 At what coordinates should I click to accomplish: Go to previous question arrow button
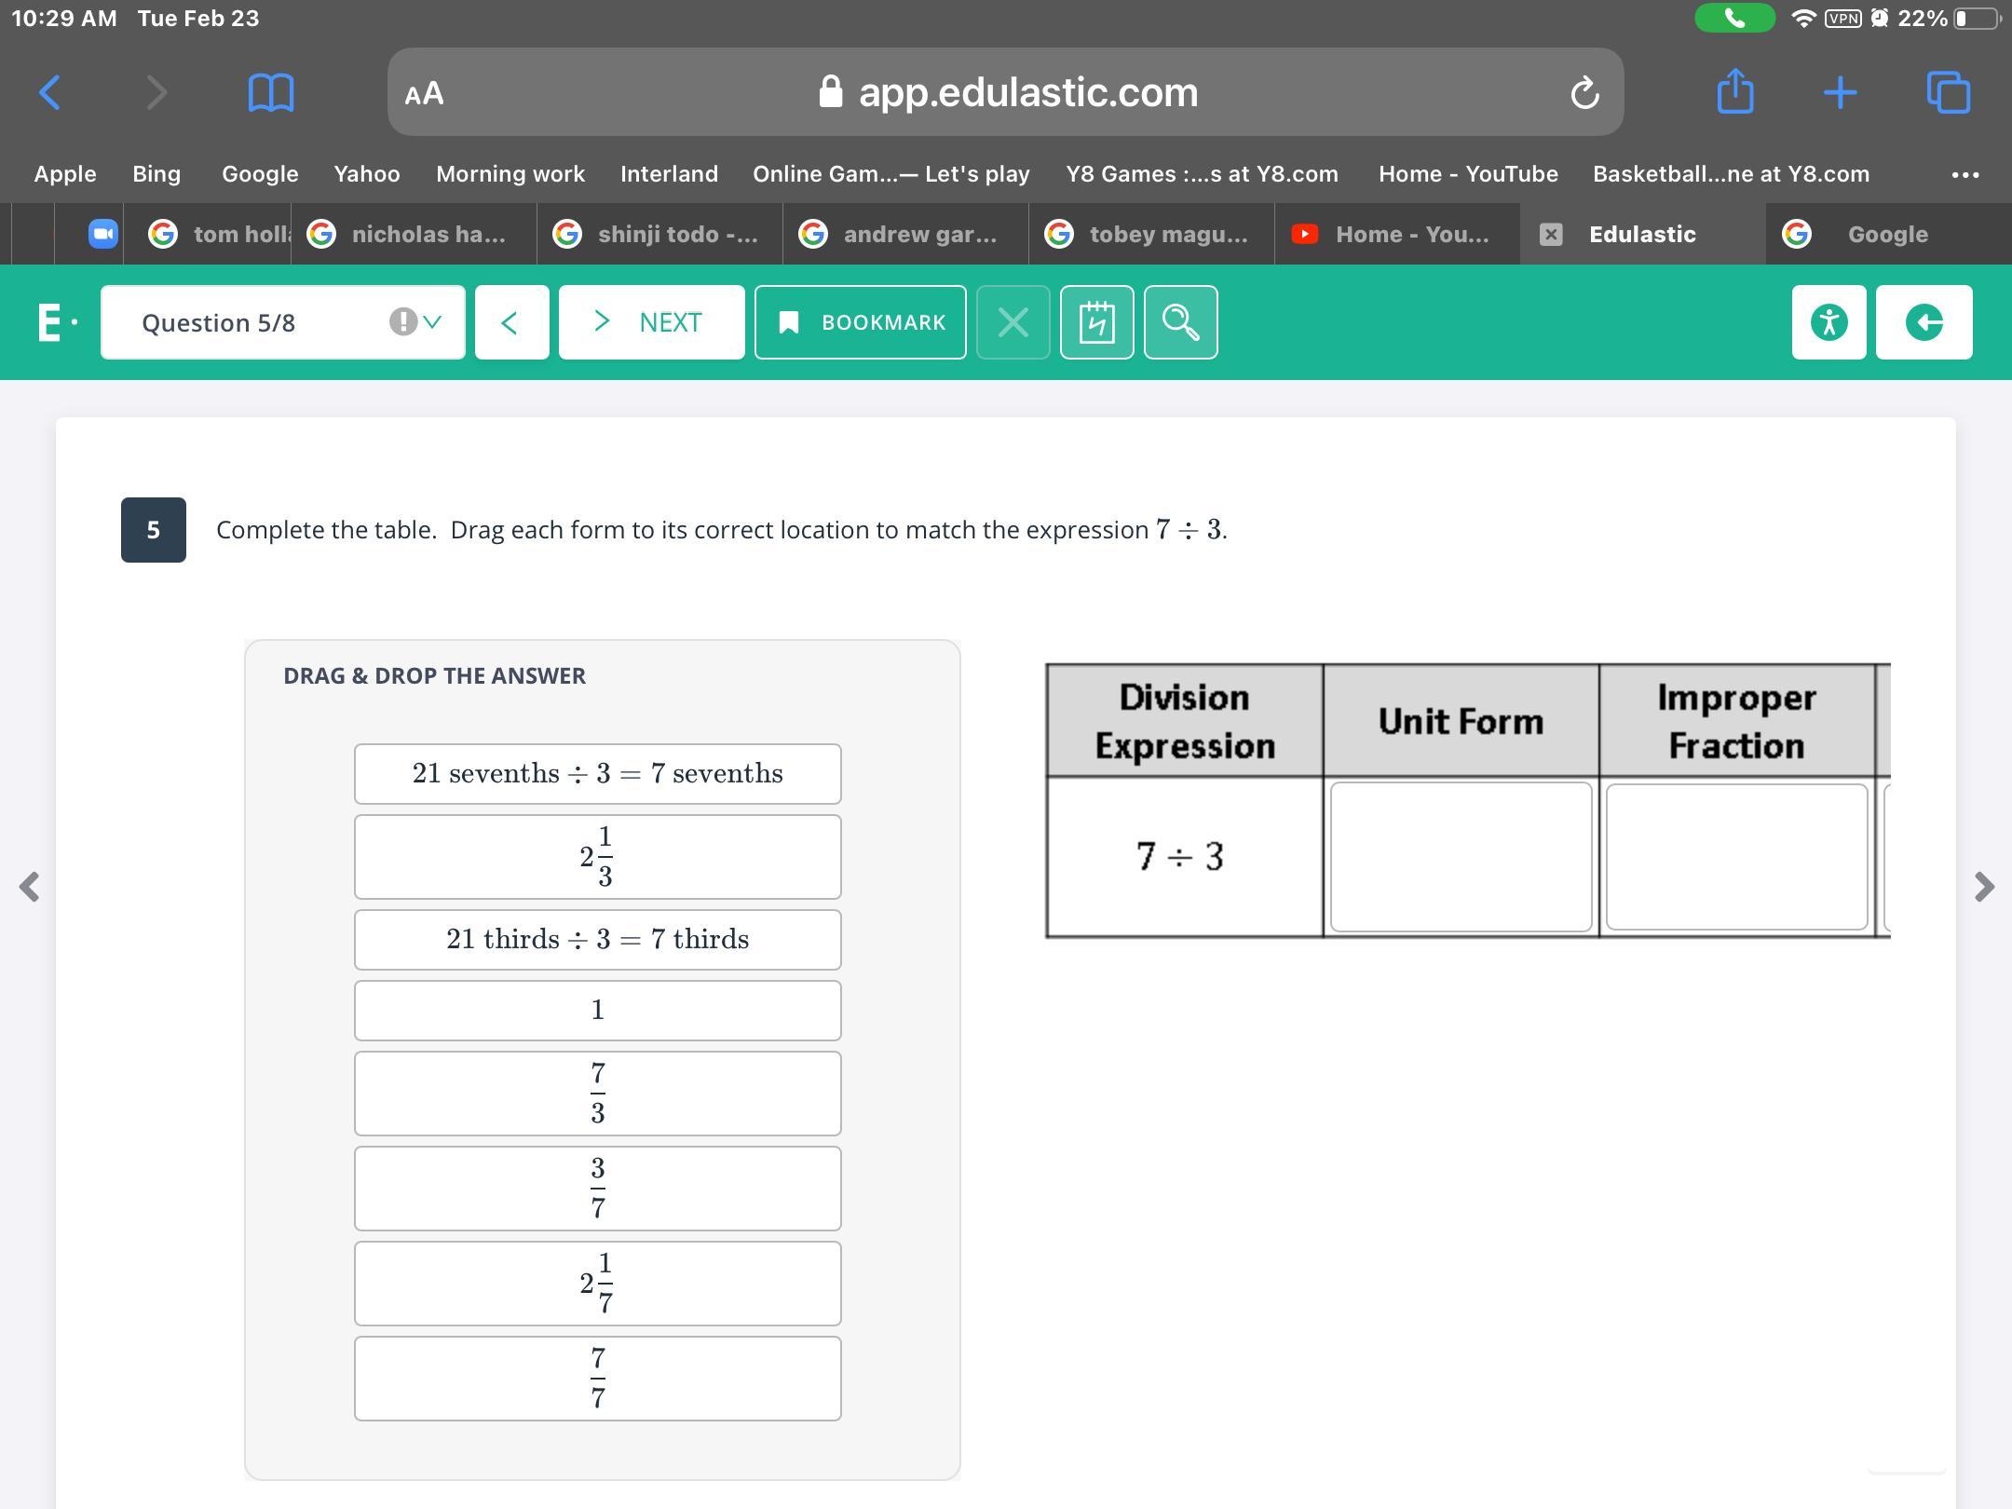click(511, 322)
